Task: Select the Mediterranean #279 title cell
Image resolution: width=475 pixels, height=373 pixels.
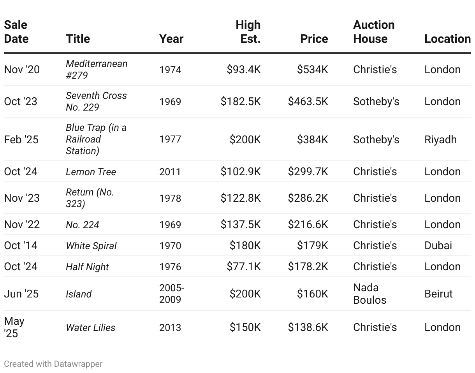Action: [x=97, y=69]
